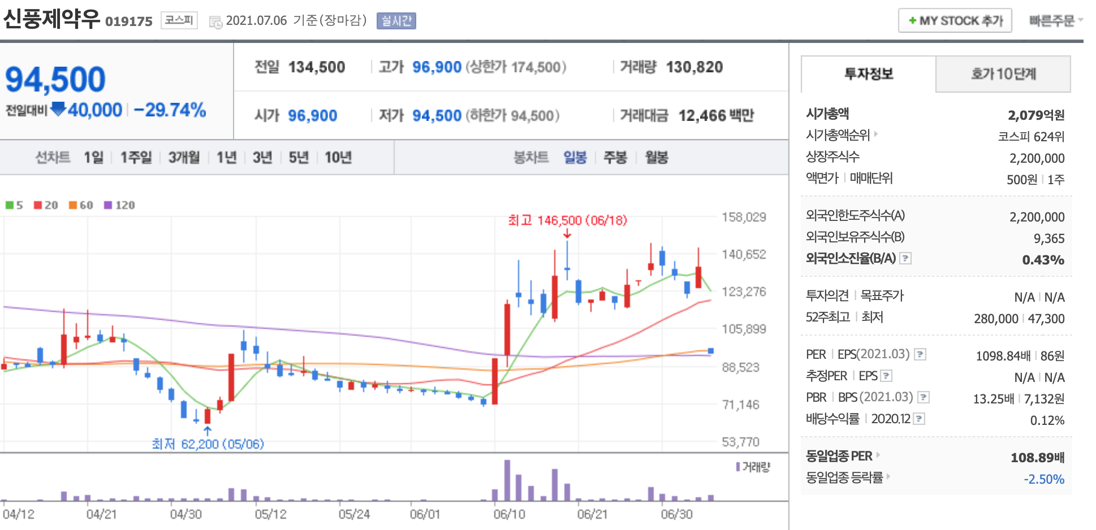
Task: Open help icon next to 추정PER EPS
Action: (x=886, y=376)
